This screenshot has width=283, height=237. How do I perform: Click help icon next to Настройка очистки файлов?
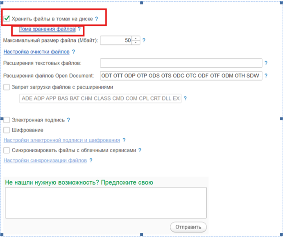coord(73,52)
